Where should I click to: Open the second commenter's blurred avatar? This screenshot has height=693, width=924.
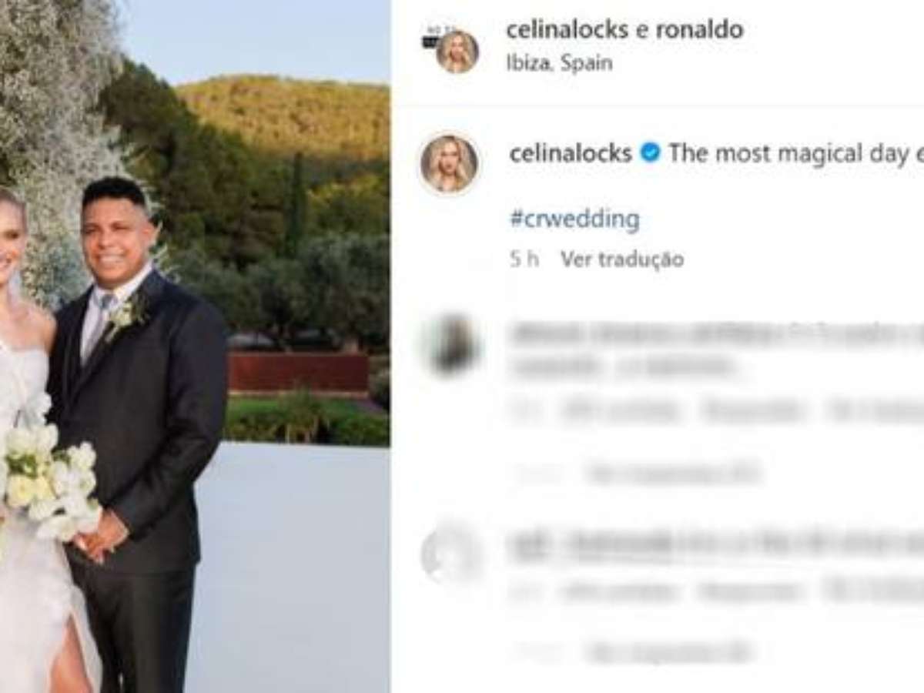[450, 554]
